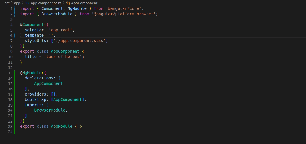Click the TS file type icon in breadcrumb
The image size is (306, 144).
point(28,3)
